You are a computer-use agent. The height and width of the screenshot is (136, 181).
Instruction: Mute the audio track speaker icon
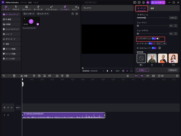tap(8, 115)
